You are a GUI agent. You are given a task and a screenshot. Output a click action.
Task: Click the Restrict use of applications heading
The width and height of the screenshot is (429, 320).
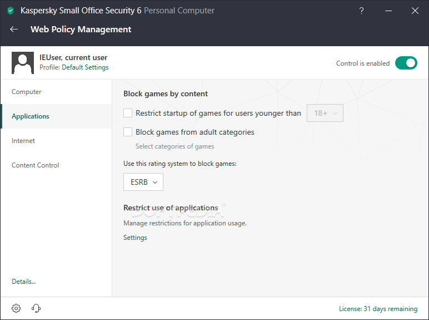[x=171, y=208]
